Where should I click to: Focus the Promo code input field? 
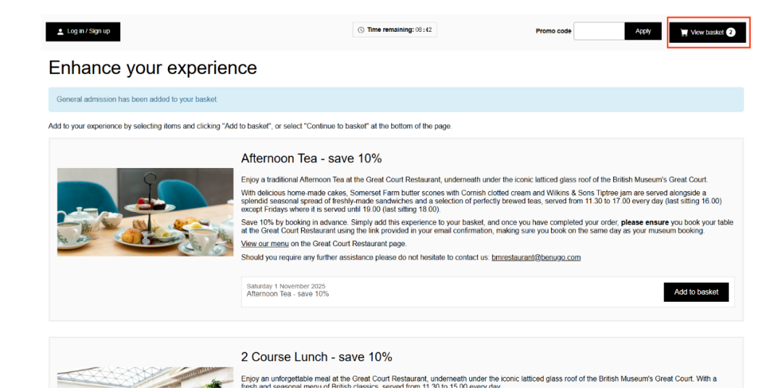coord(598,31)
